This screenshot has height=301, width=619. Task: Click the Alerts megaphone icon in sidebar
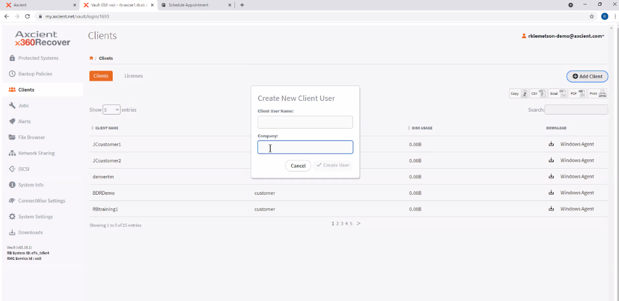click(x=12, y=121)
